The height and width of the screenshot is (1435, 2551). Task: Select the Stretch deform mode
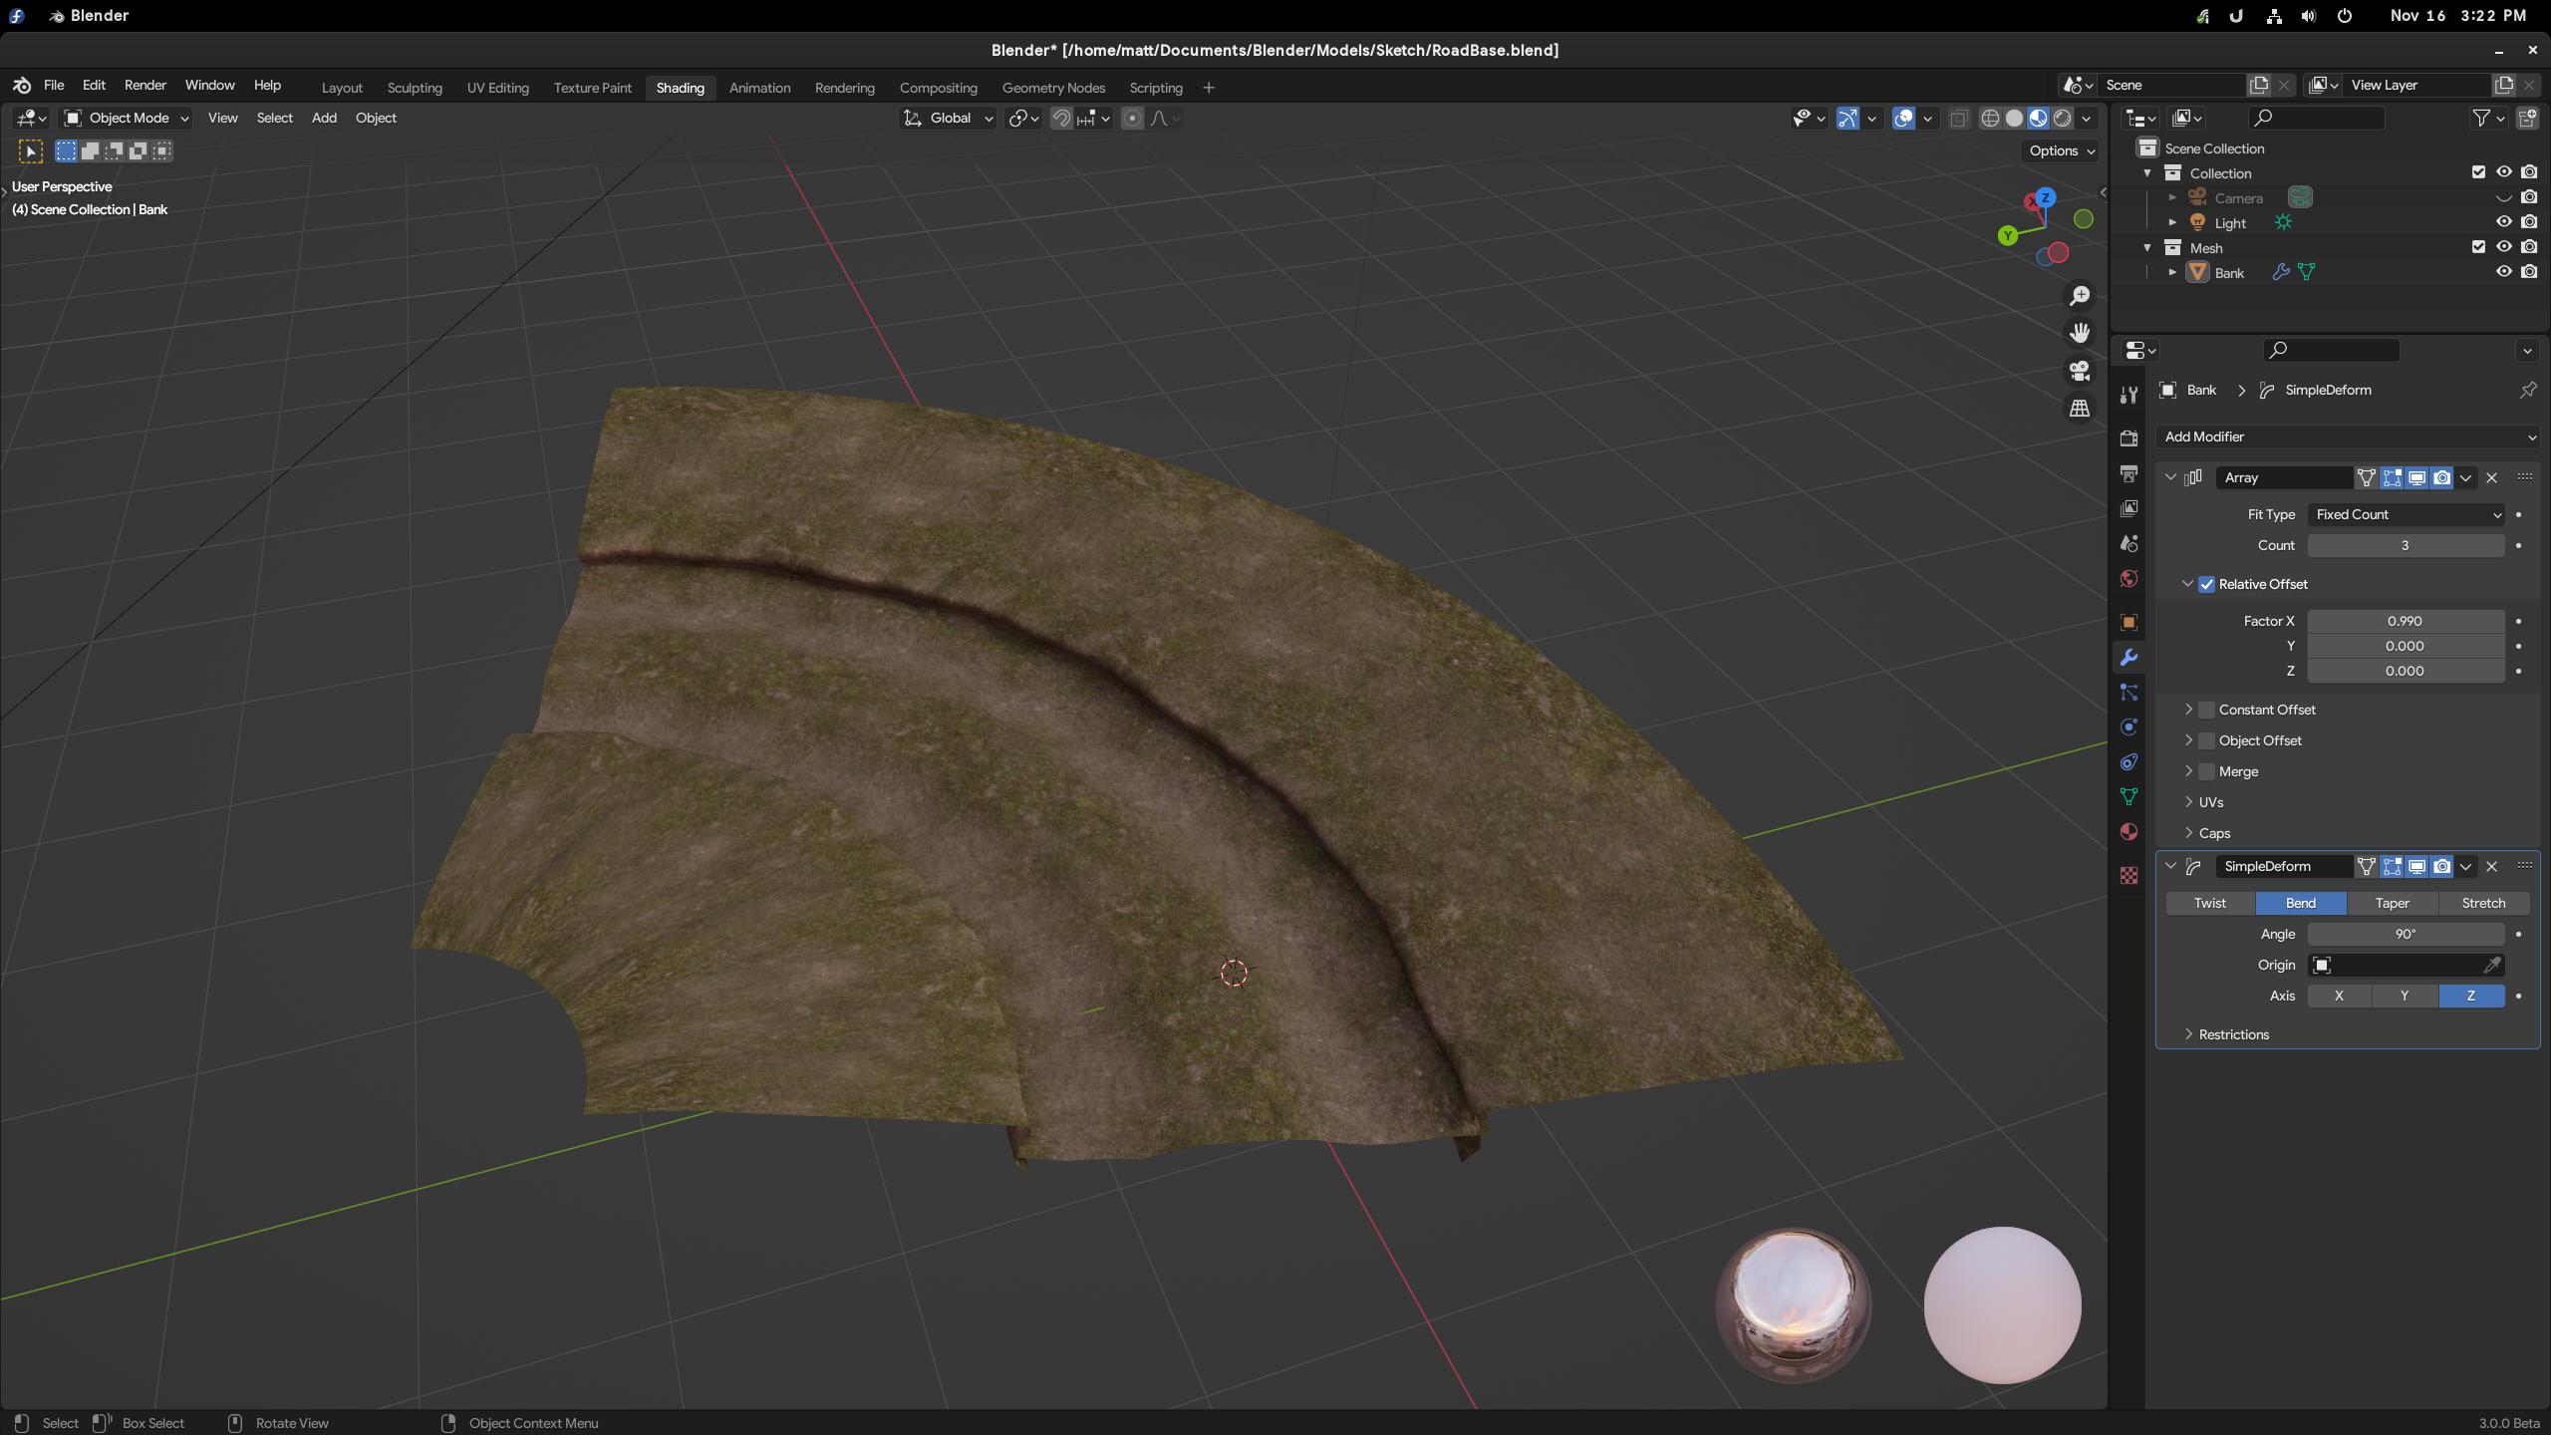click(x=2483, y=903)
